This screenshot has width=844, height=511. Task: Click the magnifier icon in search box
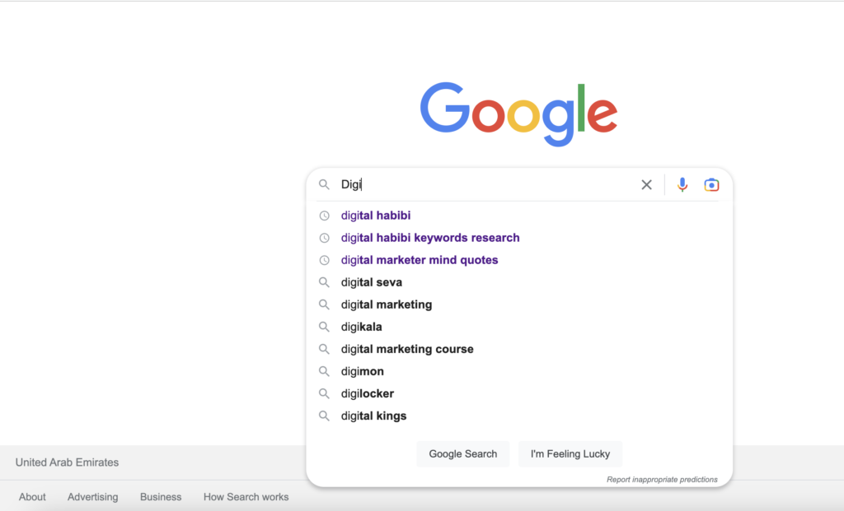[x=325, y=185]
